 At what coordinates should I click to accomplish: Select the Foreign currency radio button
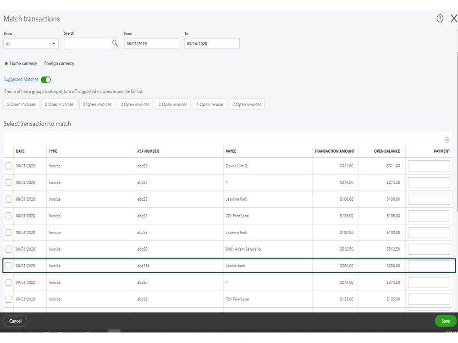click(41, 64)
